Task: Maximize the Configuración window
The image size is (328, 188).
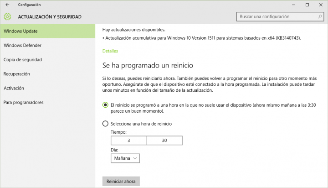Action: pos(307,5)
